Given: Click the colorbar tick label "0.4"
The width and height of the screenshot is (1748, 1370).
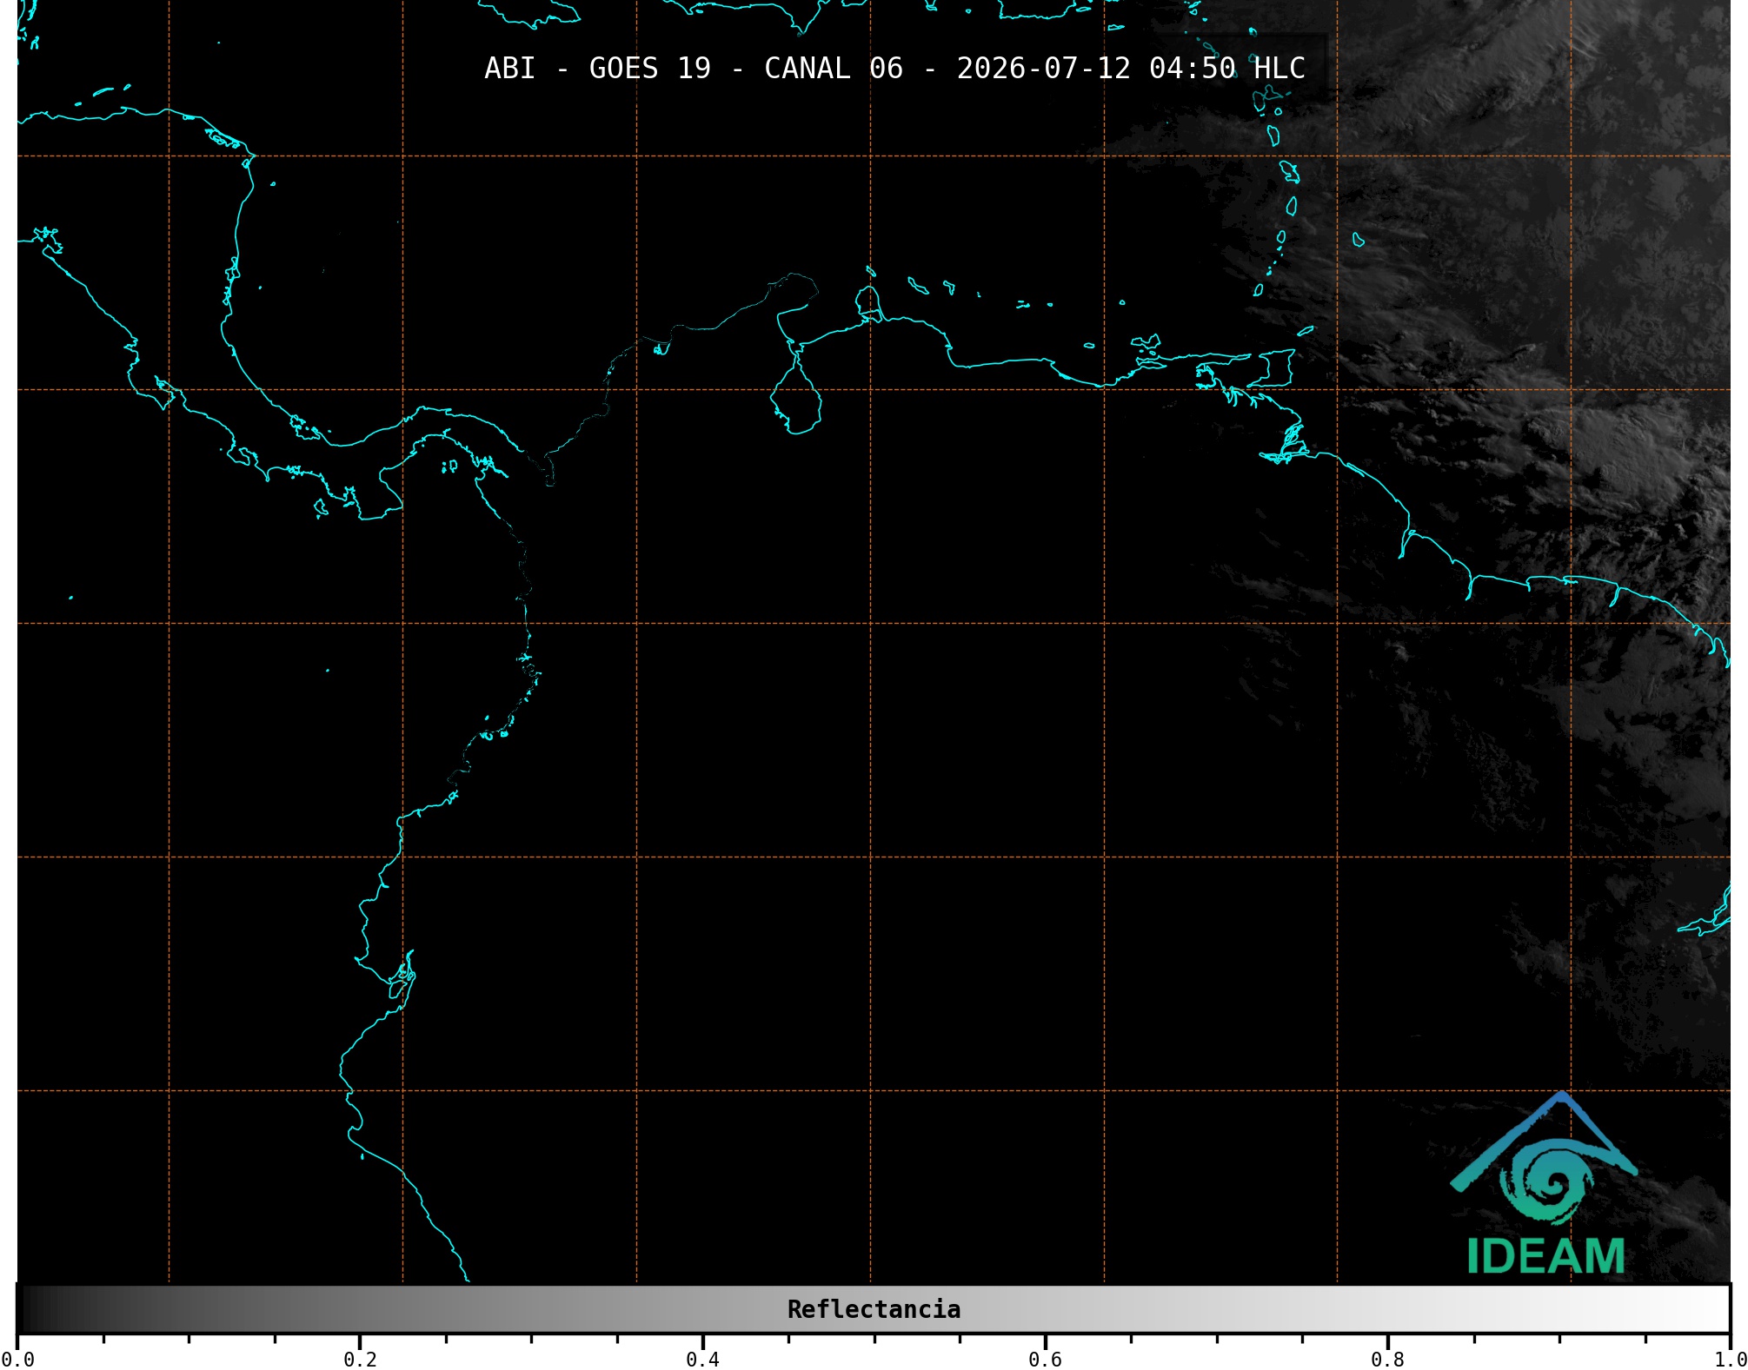Looking at the screenshot, I should (702, 1360).
